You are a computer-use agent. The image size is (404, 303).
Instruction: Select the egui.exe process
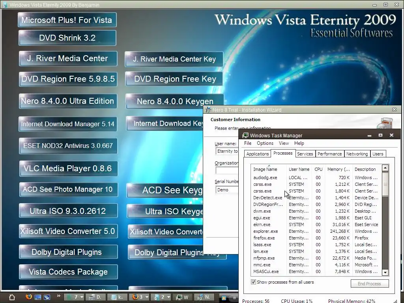tap(316, 218)
